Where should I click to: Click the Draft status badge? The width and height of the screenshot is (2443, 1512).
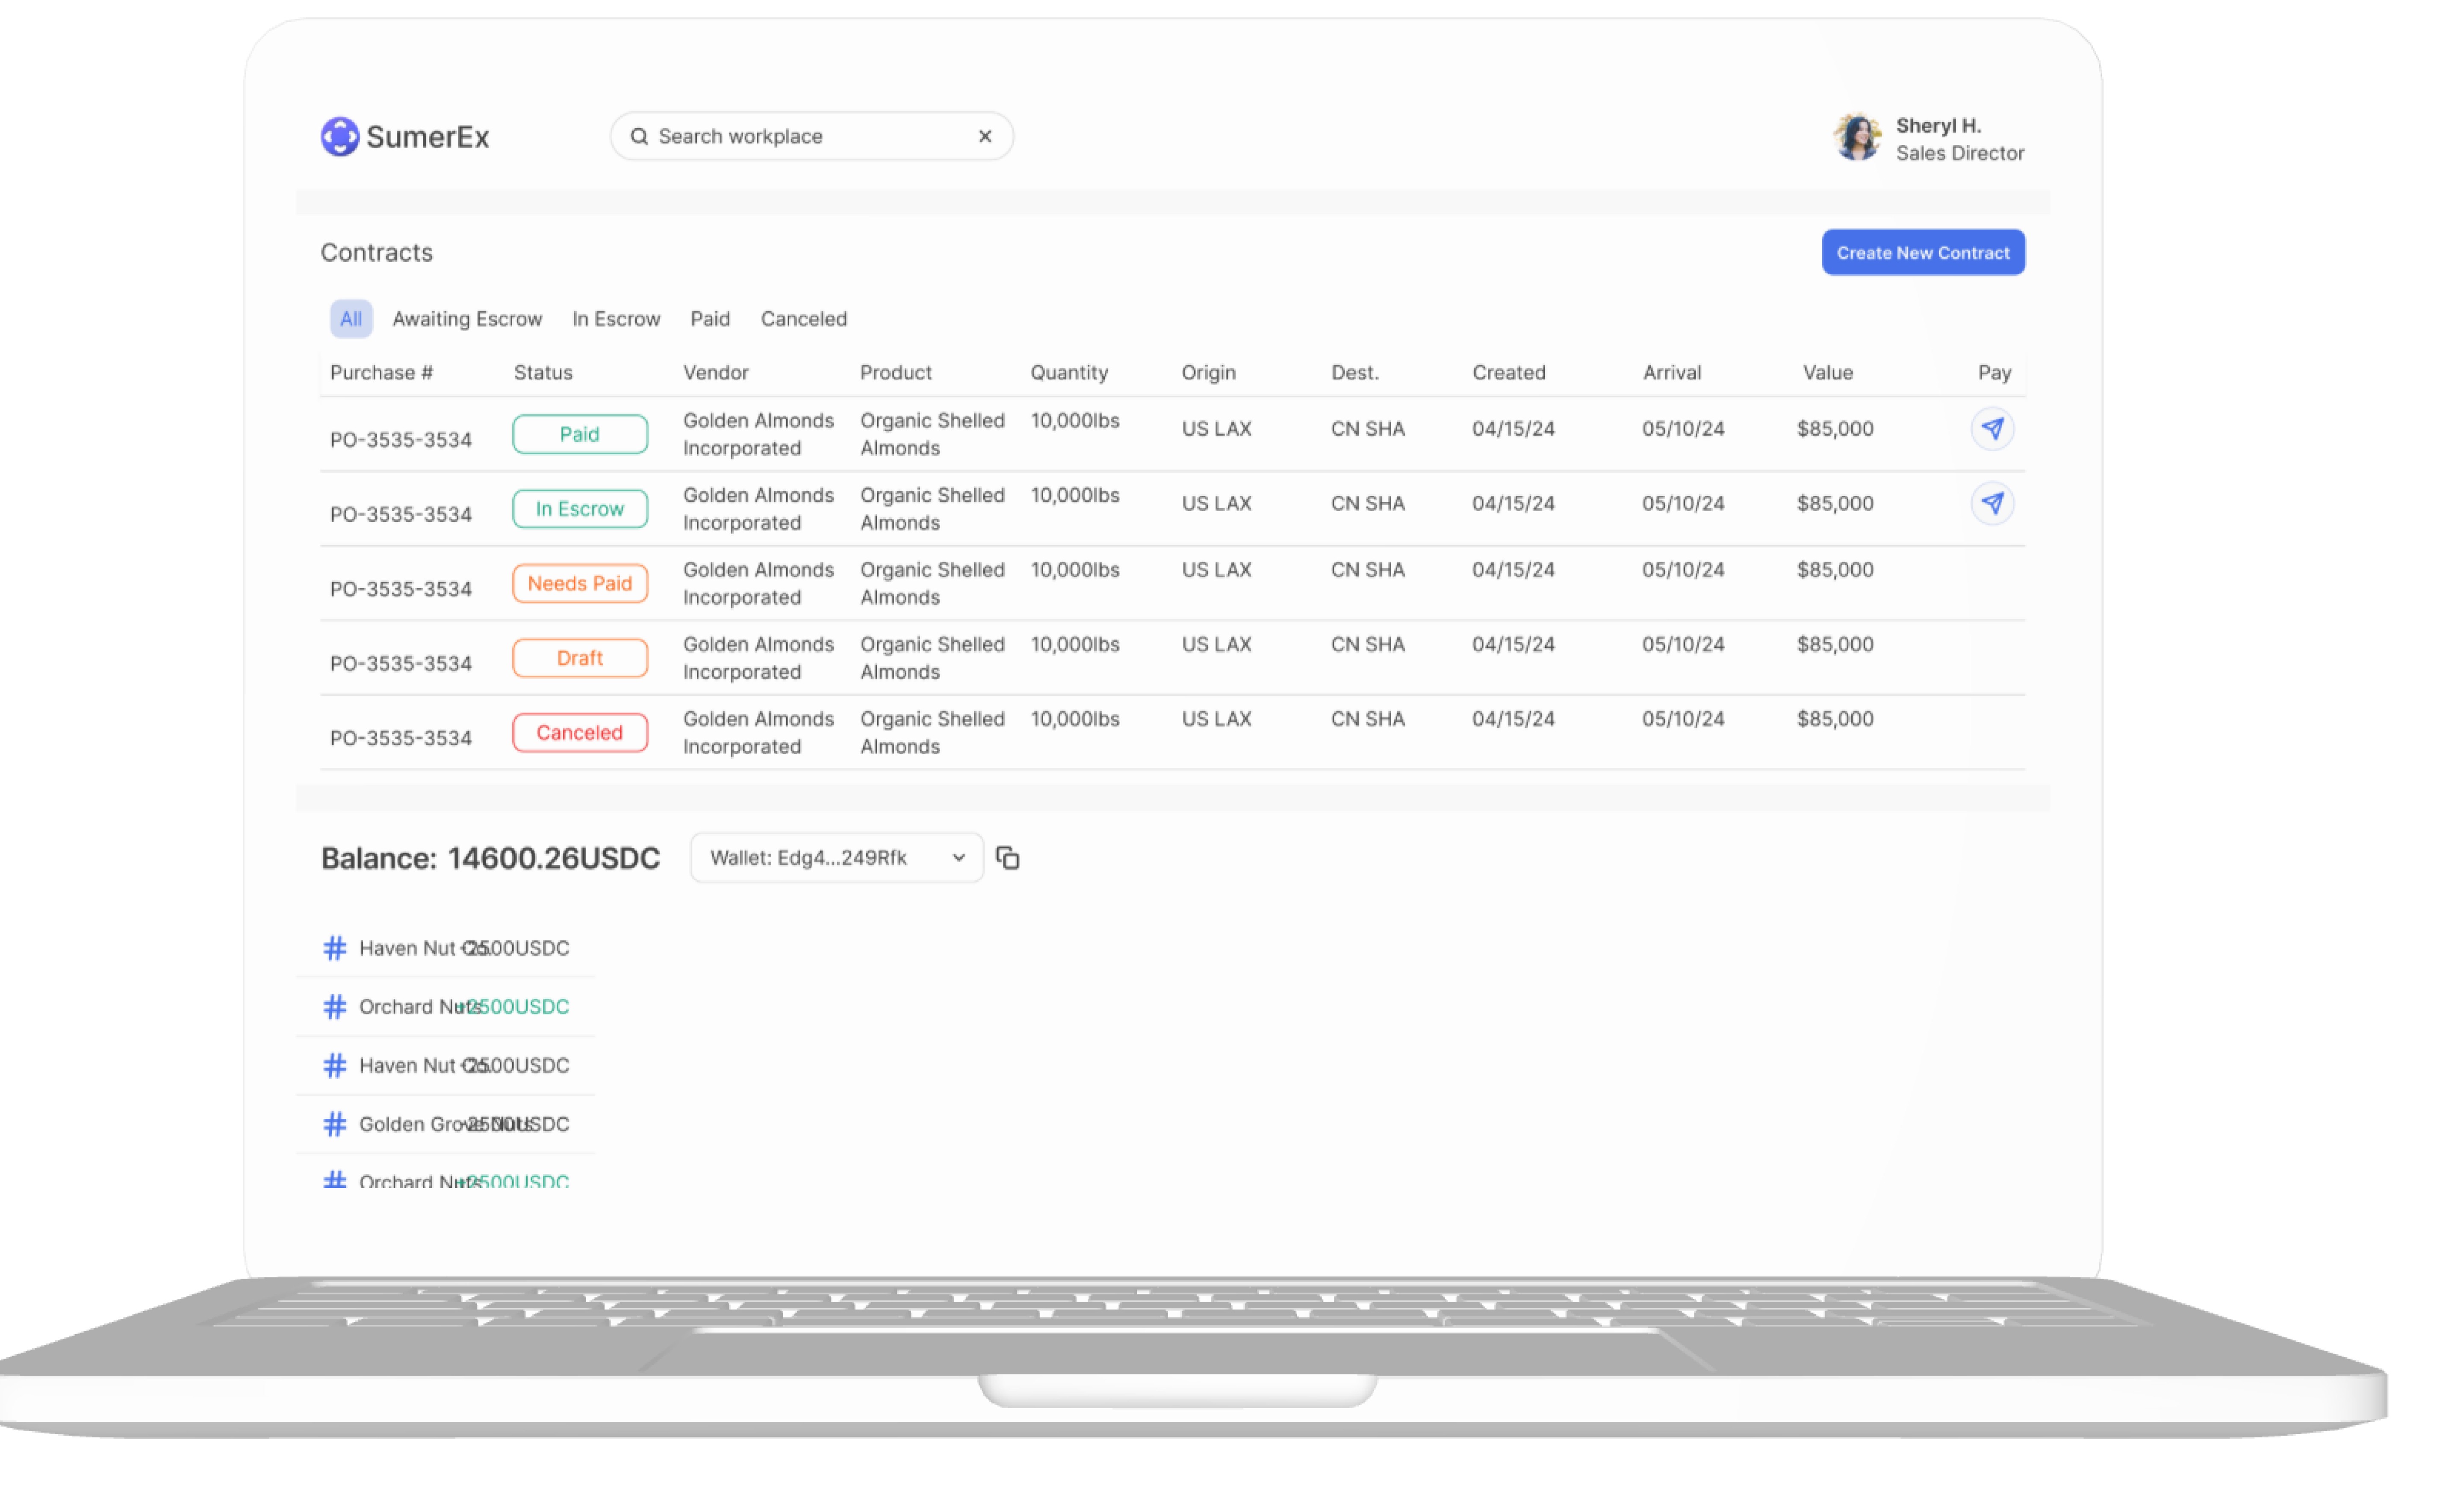coord(579,658)
